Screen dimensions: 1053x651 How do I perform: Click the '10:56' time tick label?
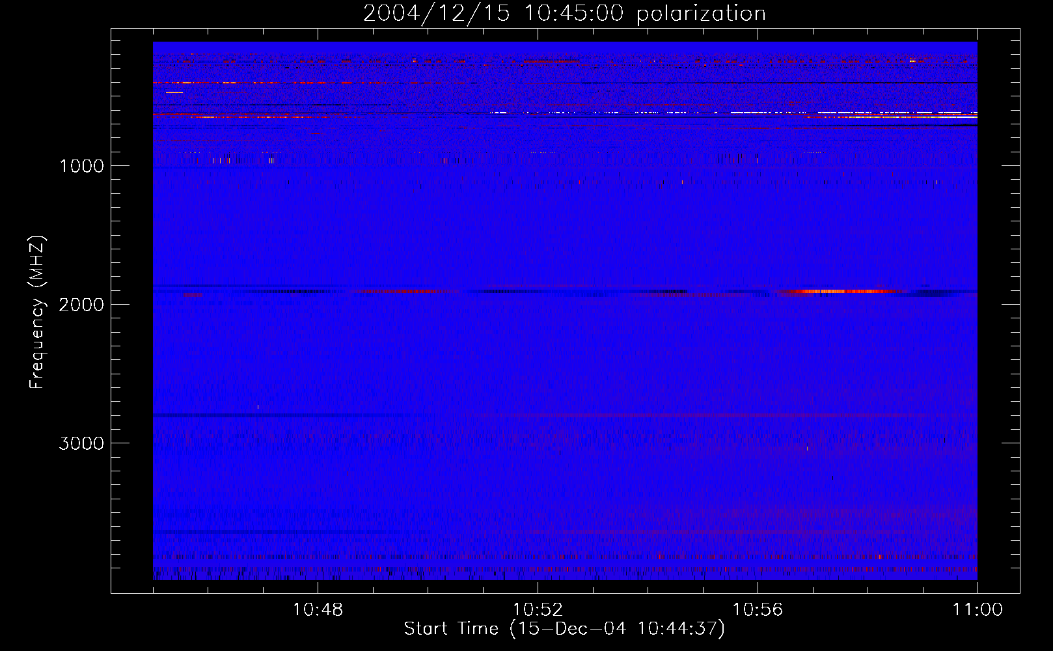coord(758,610)
